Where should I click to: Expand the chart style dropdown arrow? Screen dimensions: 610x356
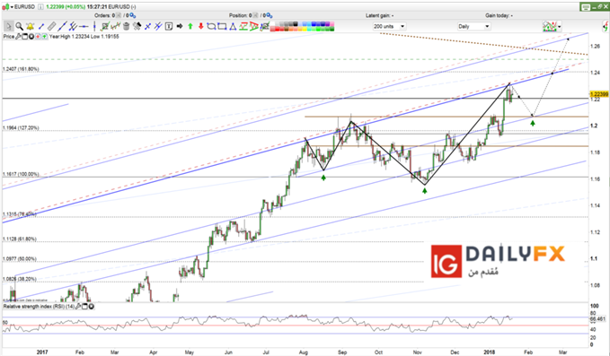(560, 27)
